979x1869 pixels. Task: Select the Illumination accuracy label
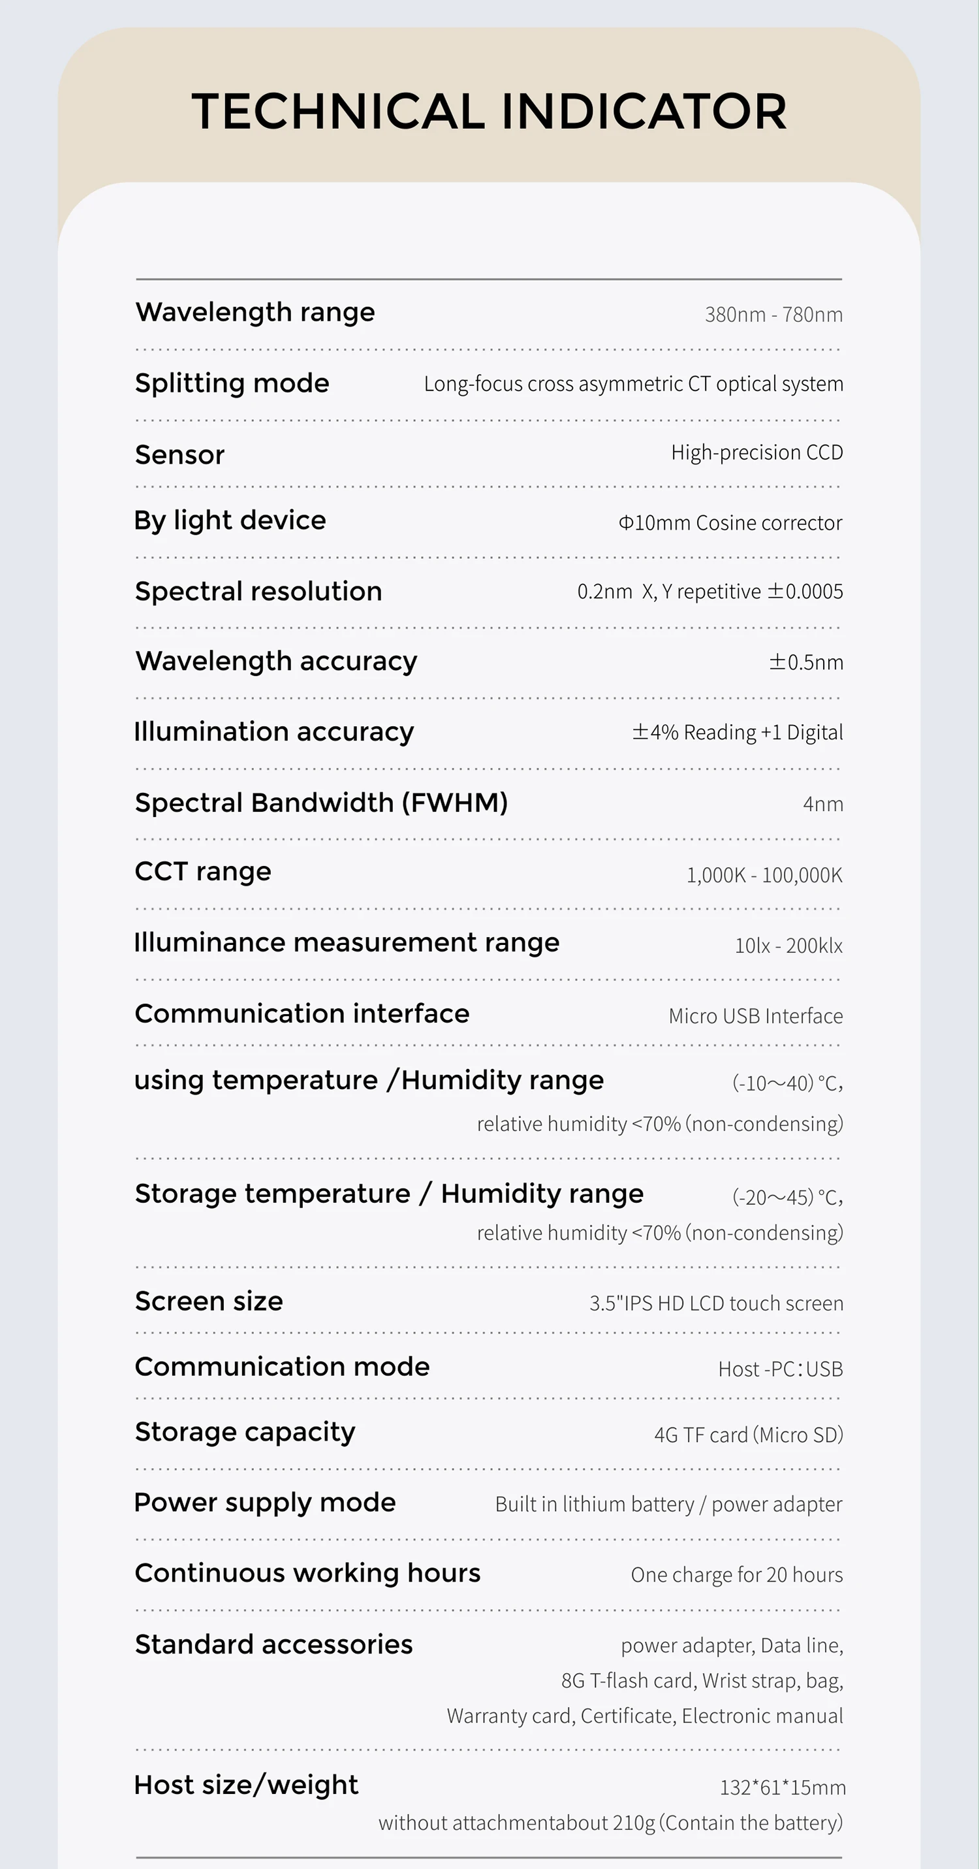click(x=274, y=733)
